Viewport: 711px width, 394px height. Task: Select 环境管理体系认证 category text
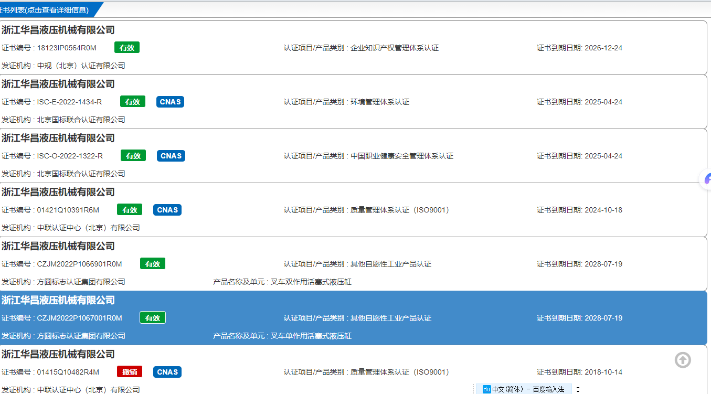coord(380,102)
